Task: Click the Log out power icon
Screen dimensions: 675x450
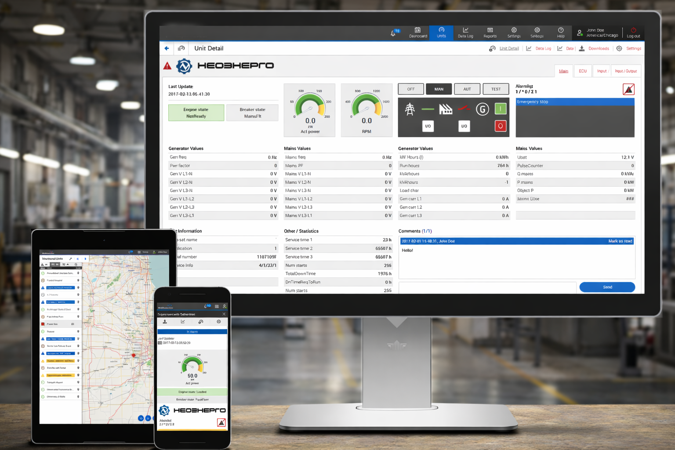Action: 633,33
